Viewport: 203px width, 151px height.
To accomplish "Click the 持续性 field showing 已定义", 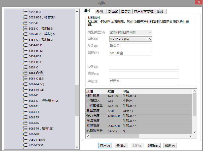I will (x=144, y=81).
